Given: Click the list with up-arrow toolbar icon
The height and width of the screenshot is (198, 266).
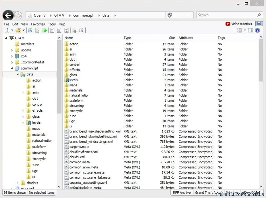Looking at the screenshot, I should (x=74, y=30).
